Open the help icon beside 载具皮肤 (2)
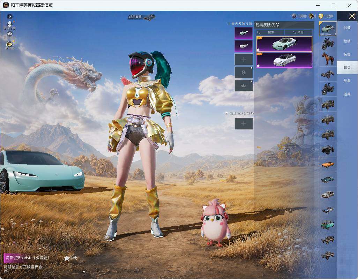Screen dimensions: 358x279 (278, 25)
